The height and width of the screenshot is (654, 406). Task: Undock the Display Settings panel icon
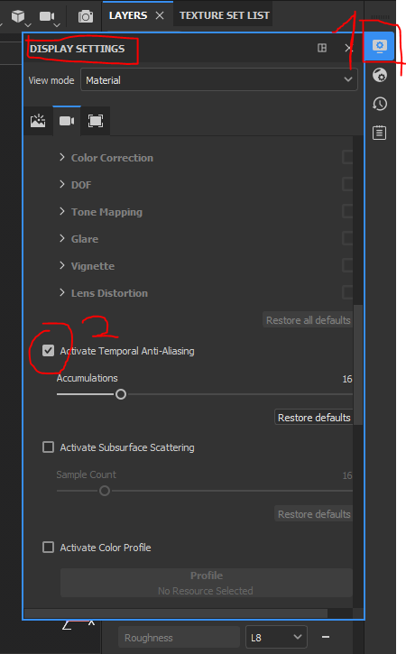tap(322, 48)
